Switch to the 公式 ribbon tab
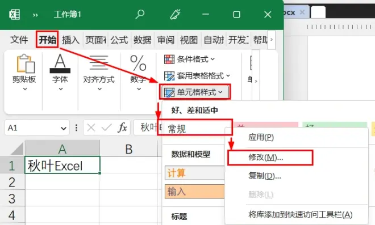 point(119,40)
